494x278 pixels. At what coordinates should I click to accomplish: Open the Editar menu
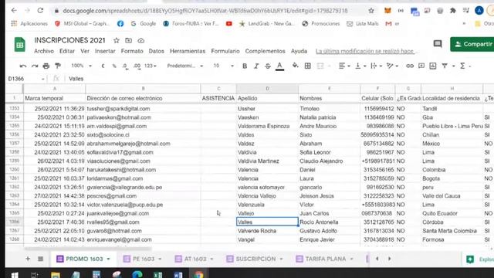pyautogui.click(x=67, y=51)
